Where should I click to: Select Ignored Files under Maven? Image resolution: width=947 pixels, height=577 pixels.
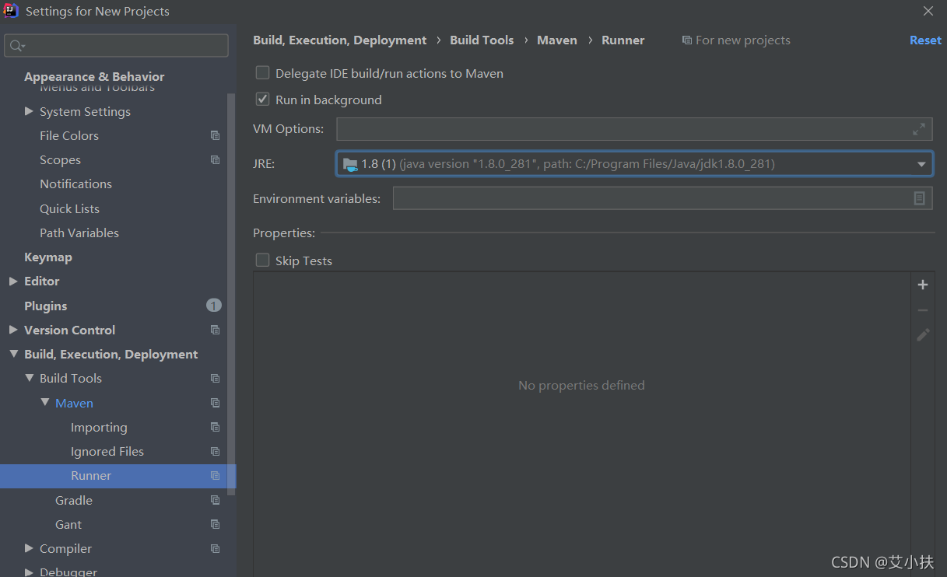coord(107,451)
